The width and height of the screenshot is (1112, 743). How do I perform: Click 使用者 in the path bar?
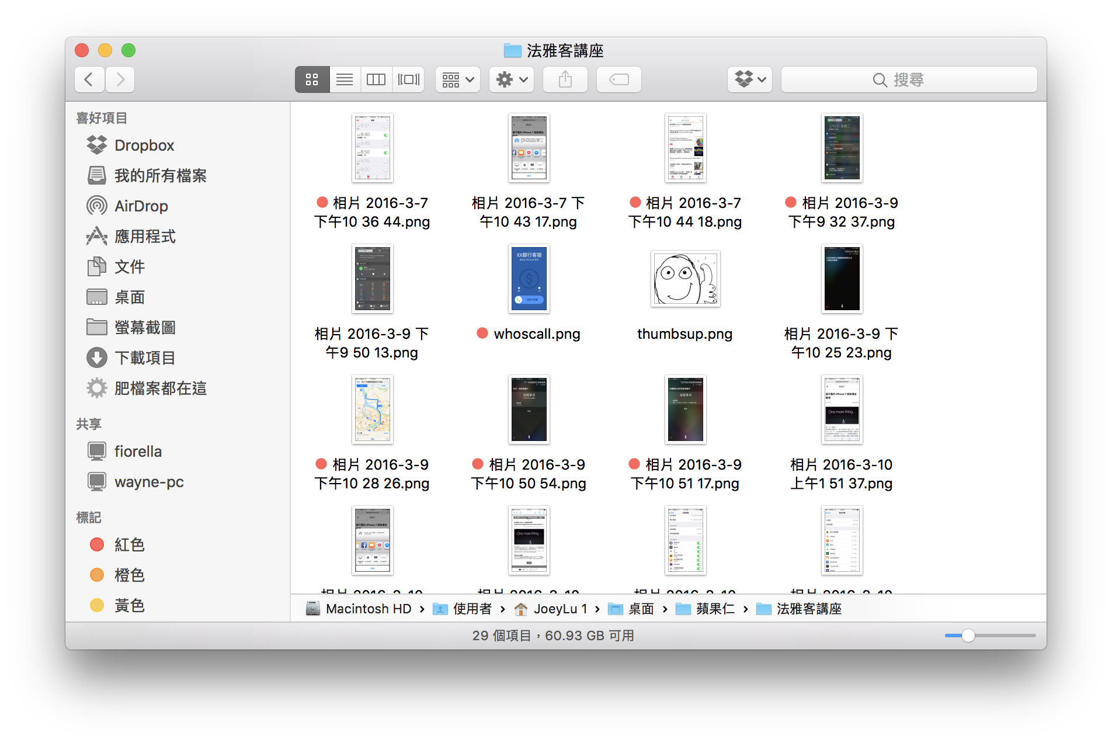(462, 609)
